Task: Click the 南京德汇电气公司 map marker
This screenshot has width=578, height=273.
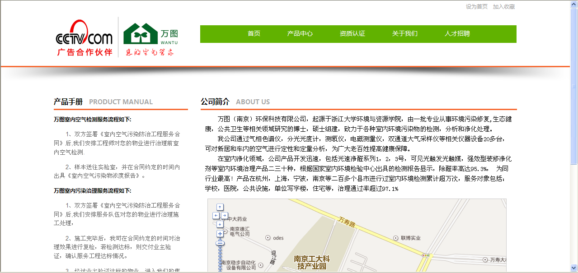Action: (x=225, y=231)
